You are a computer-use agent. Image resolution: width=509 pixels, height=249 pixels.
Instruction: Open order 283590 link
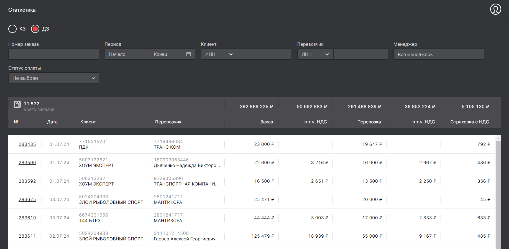click(27, 162)
